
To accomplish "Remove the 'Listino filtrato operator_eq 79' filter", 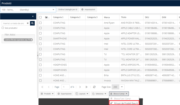I will (31, 40).
